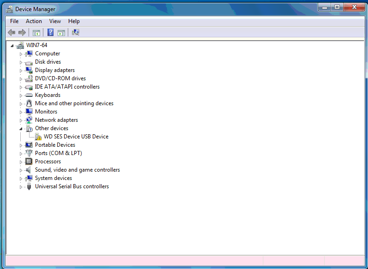Click the Ports (COM & LPT) icon
Image resolution: width=368 pixels, height=269 pixels.
(x=29, y=153)
